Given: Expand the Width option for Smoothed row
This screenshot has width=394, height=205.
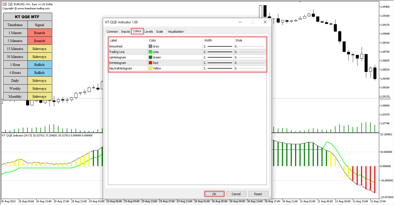Looking at the screenshot, I should click(218, 46).
